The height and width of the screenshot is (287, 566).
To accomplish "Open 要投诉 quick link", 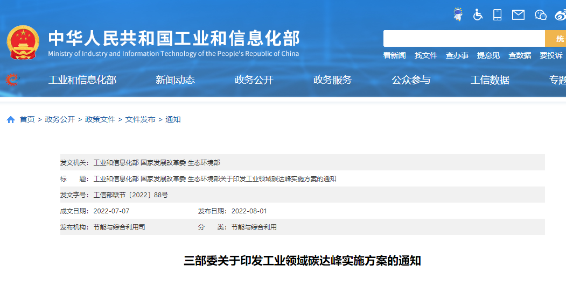I will pyautogui.click(x=551, y=55).
